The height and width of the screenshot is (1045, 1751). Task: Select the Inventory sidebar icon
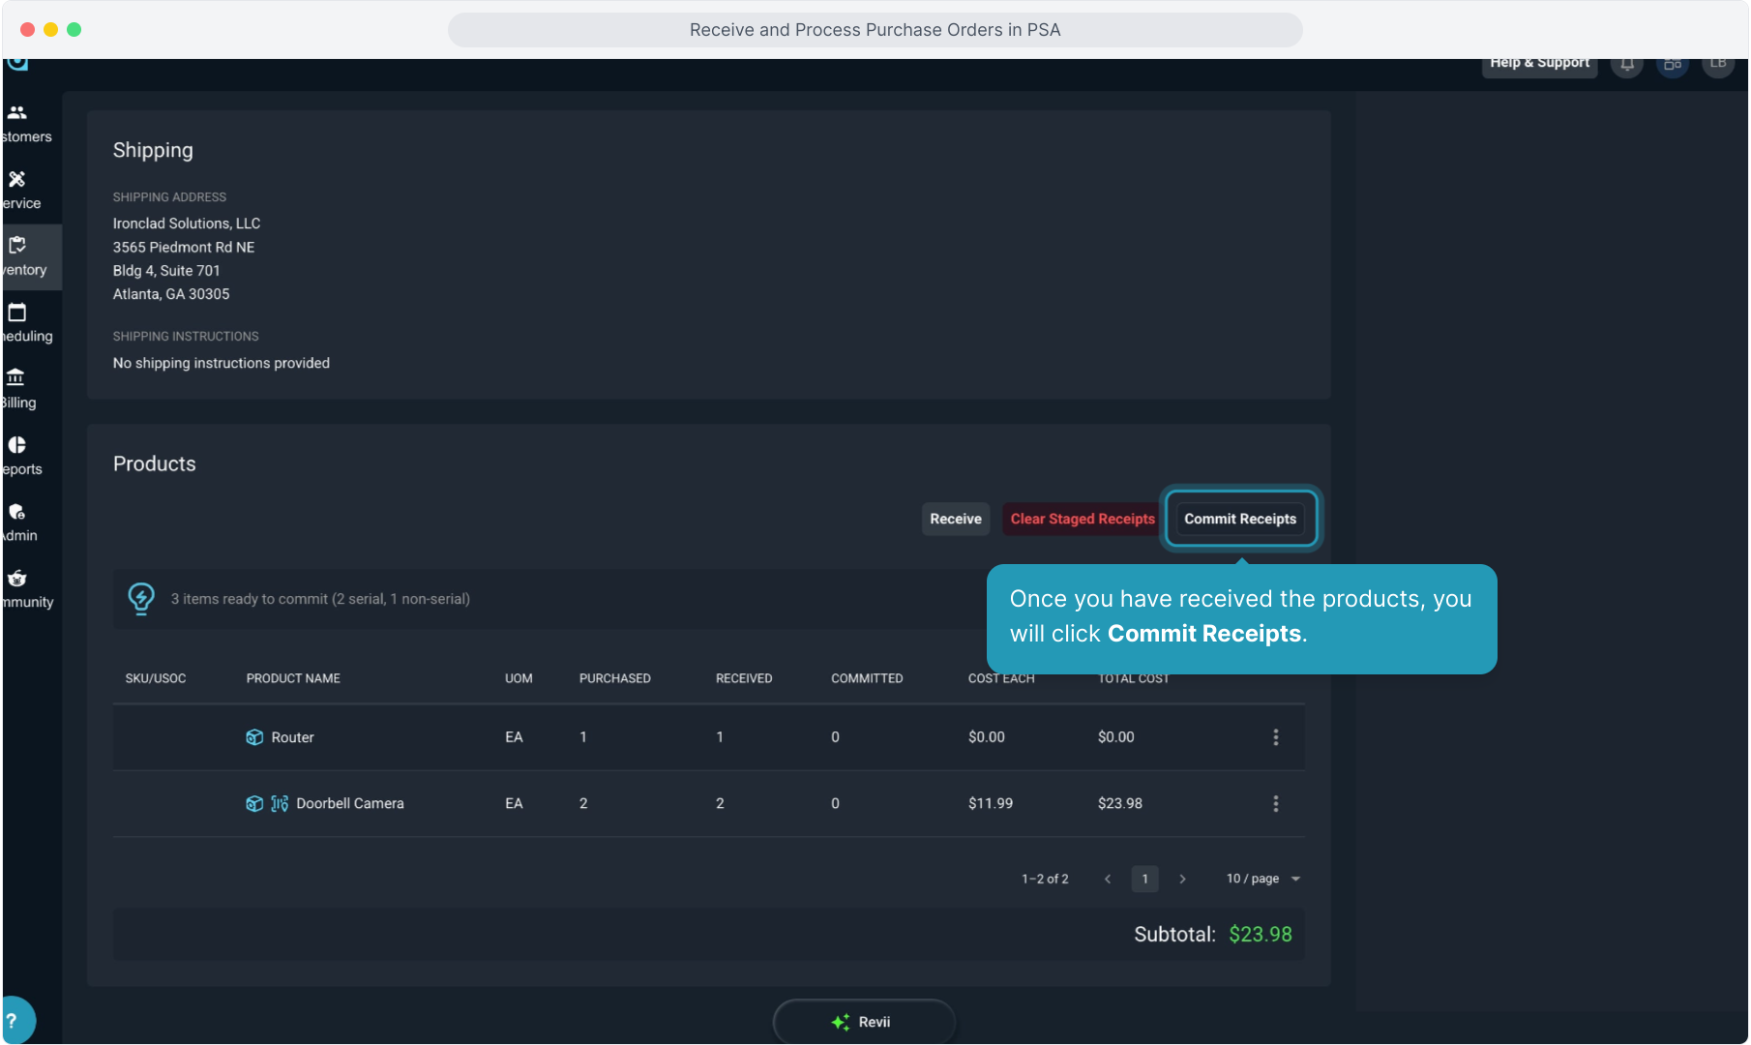coord(17,246)
